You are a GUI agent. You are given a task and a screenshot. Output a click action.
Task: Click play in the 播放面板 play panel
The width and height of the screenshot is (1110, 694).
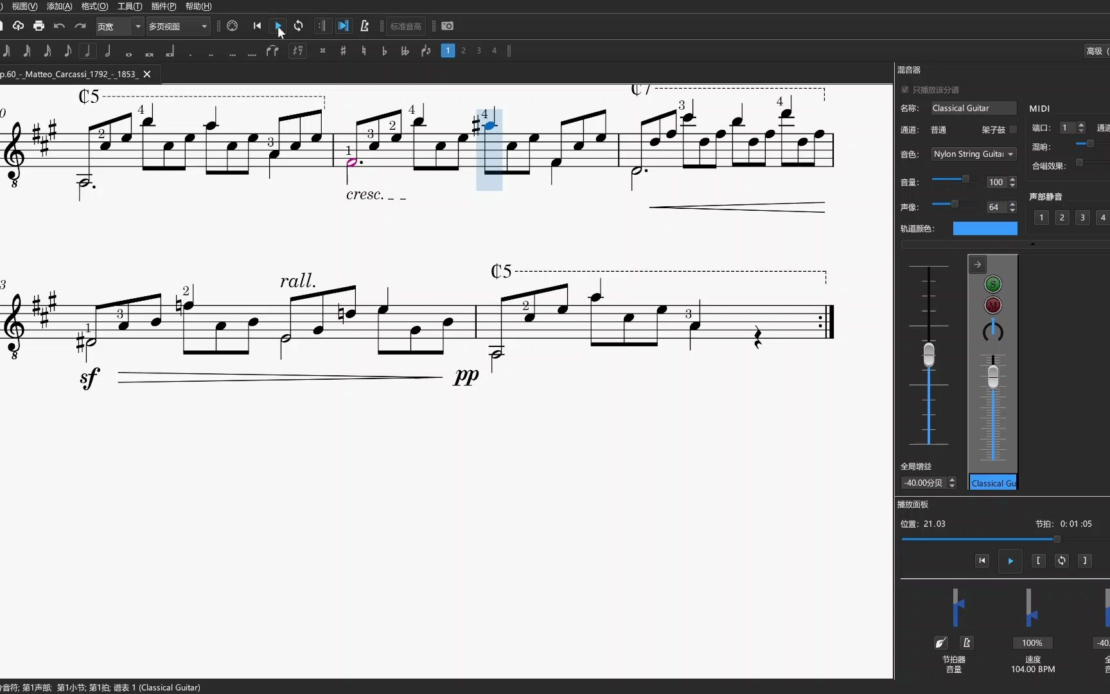point(1010,561)
